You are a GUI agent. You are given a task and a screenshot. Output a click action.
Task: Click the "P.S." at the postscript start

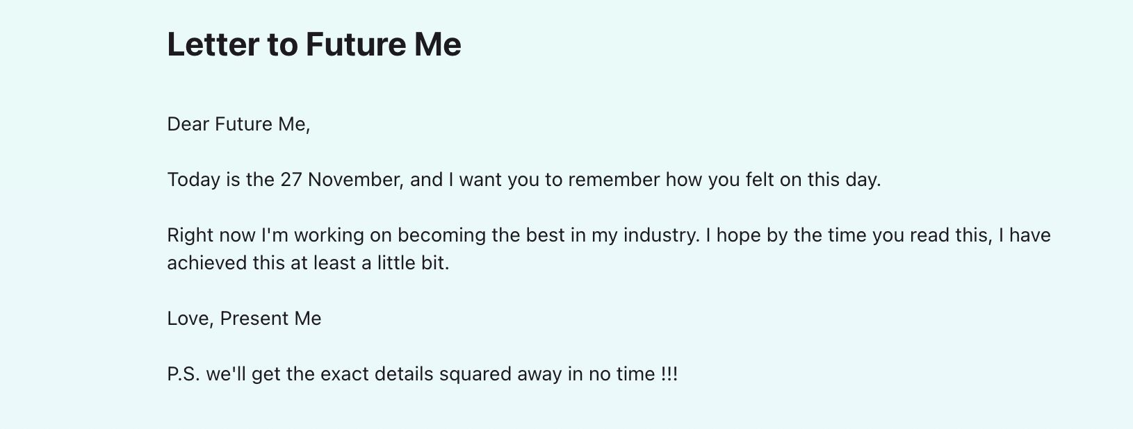183,374
